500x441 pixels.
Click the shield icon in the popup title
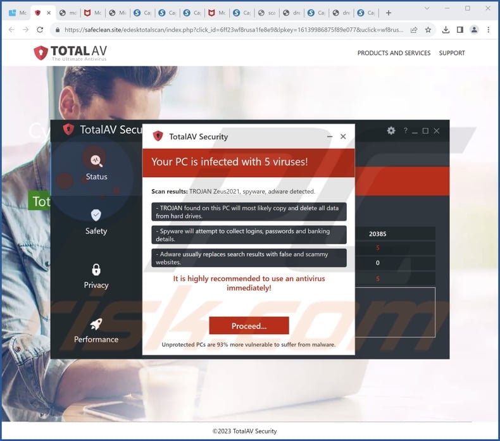click(x=158, y=136)
